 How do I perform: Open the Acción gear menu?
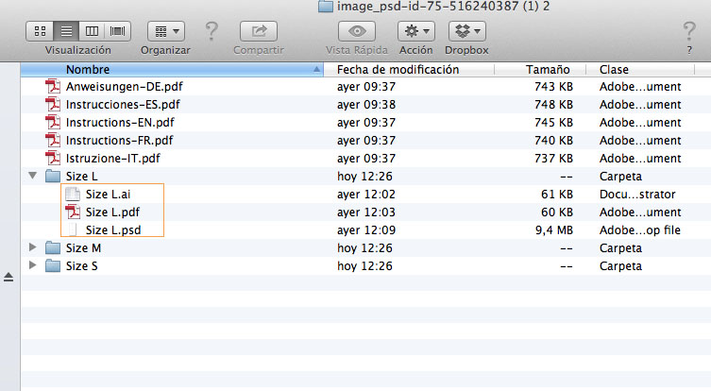point(416,31)
